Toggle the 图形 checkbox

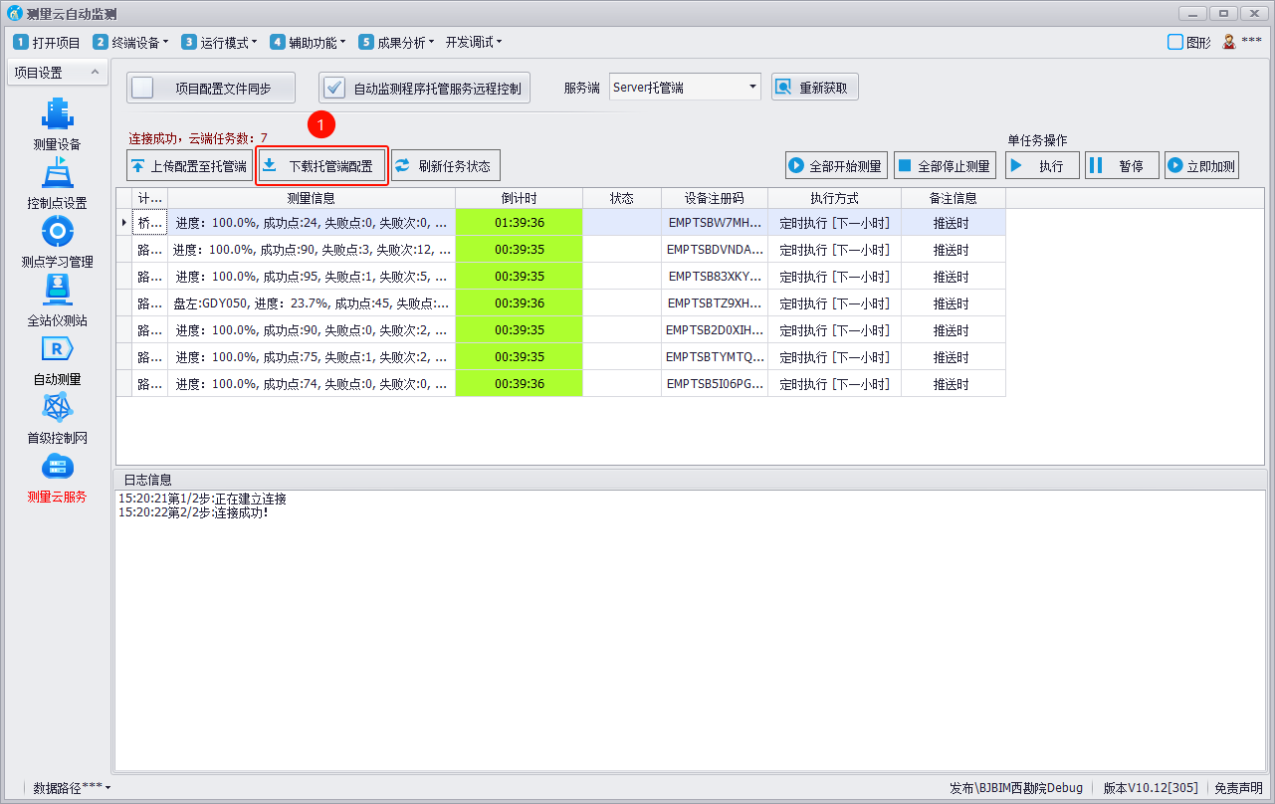(1175, 42)
